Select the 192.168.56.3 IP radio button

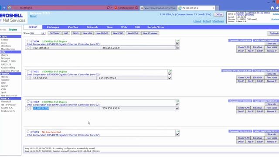28,48
